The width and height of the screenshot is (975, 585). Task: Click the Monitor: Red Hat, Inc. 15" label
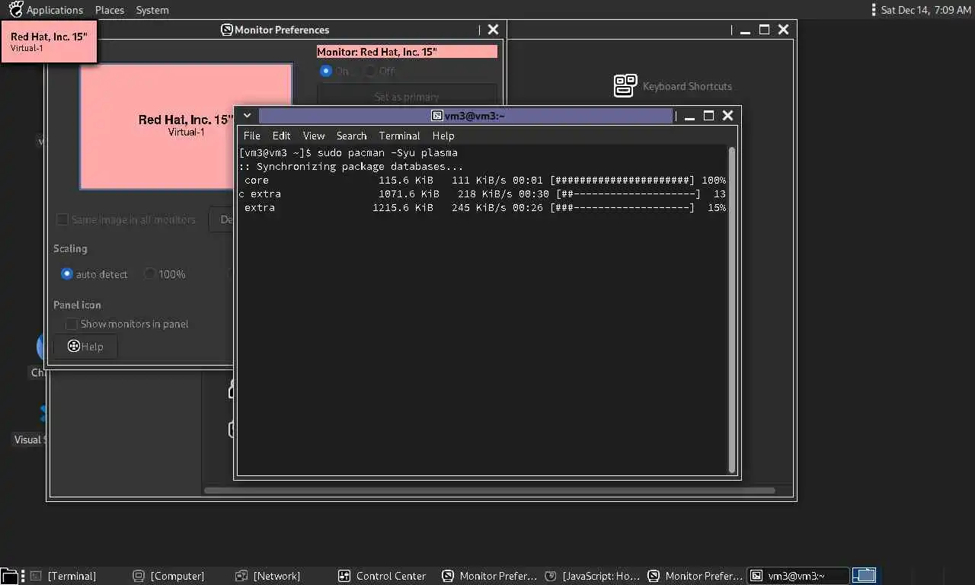pyautogui.click(x=407, y=52)
